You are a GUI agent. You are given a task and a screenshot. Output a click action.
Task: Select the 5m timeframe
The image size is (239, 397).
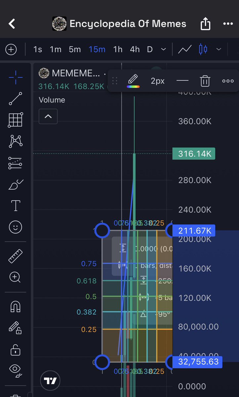coord(75,50)
